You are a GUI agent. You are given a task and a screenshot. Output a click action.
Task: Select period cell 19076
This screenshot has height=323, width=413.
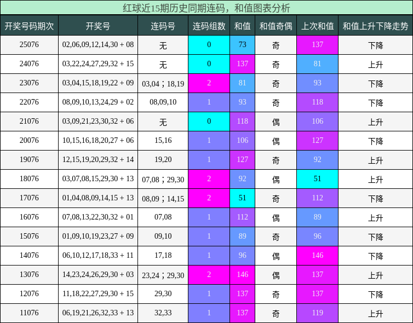click(x=29, y=160)
